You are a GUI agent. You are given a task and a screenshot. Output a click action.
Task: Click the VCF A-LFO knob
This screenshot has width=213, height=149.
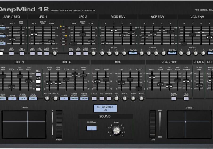pos(133,98)
